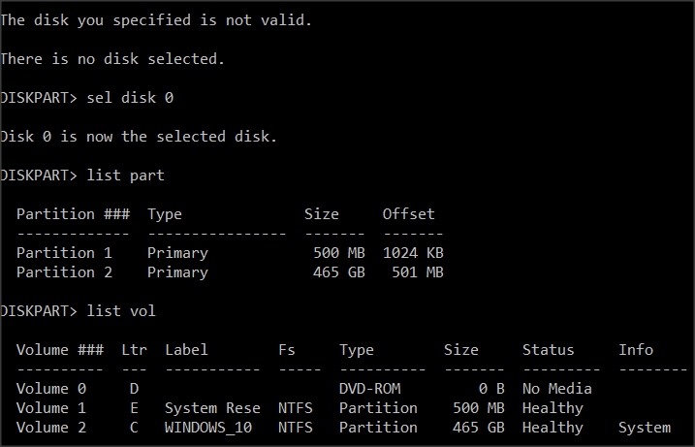
Task: Click the 'Ltr' column header
Action: pyautogui.click(x=134, y=350)
